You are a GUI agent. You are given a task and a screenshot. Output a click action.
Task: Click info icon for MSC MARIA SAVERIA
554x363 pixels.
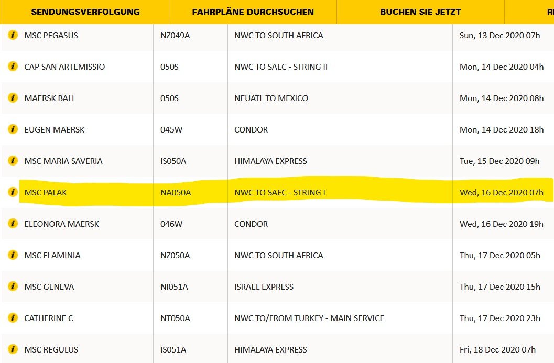13,161
